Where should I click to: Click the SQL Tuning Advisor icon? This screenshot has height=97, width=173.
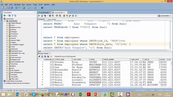53,16
